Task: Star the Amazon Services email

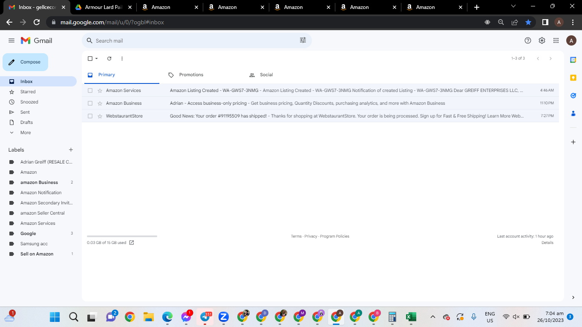Action: pos(100,90)
